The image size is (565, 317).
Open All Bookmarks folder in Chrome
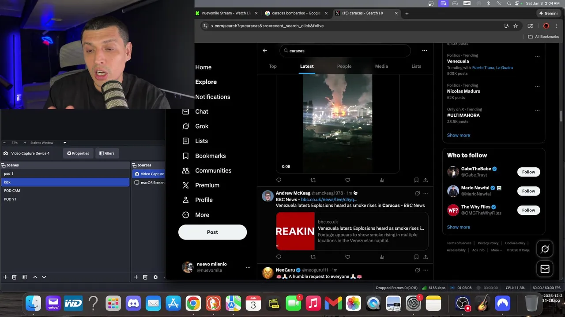(543, 37)
